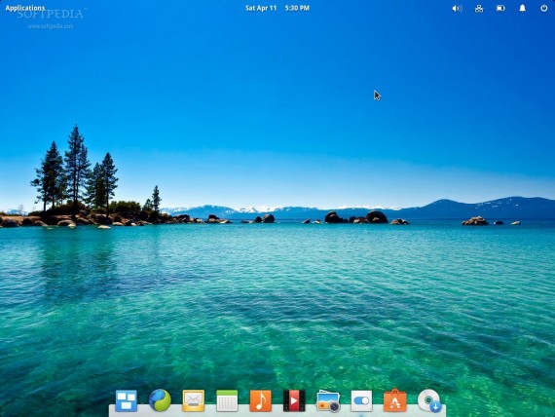Open the battery power indicator

click(x=500, y=8)
